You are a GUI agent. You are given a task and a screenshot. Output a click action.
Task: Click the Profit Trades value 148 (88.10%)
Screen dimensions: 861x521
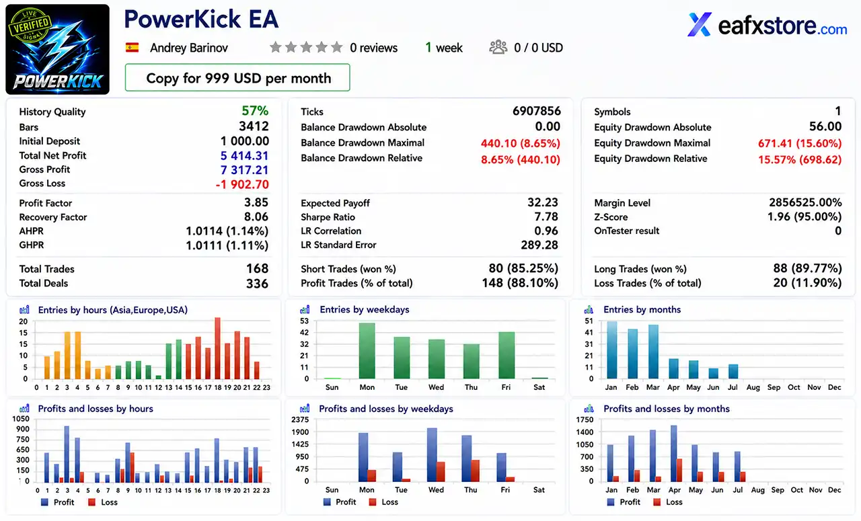tap(519, 283)
